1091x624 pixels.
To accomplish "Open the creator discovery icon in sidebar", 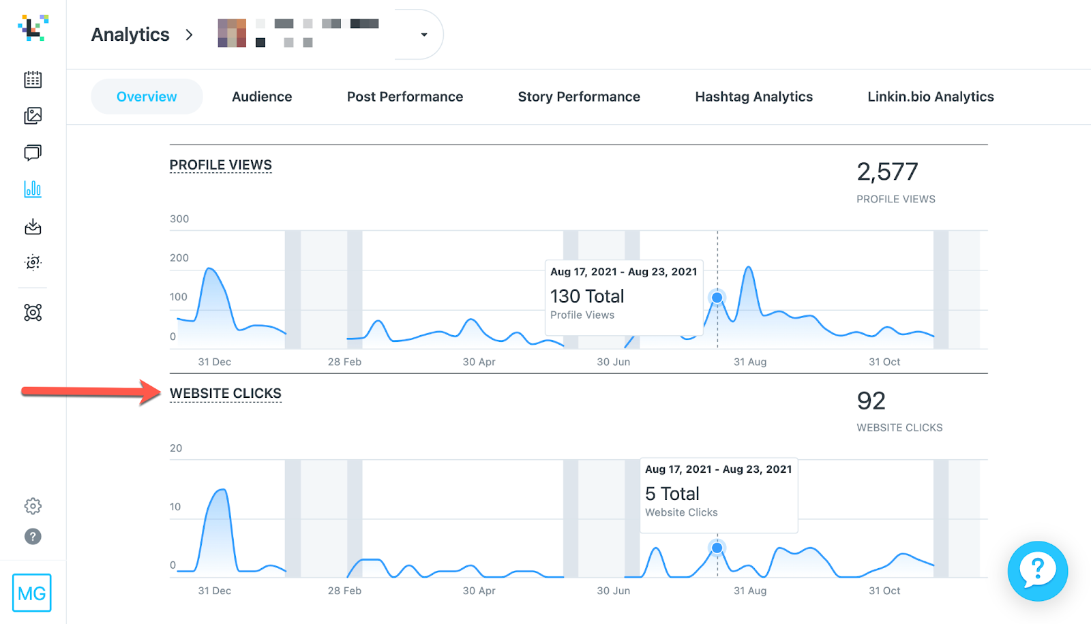I will pyautogui.click(x=32, y=262).
